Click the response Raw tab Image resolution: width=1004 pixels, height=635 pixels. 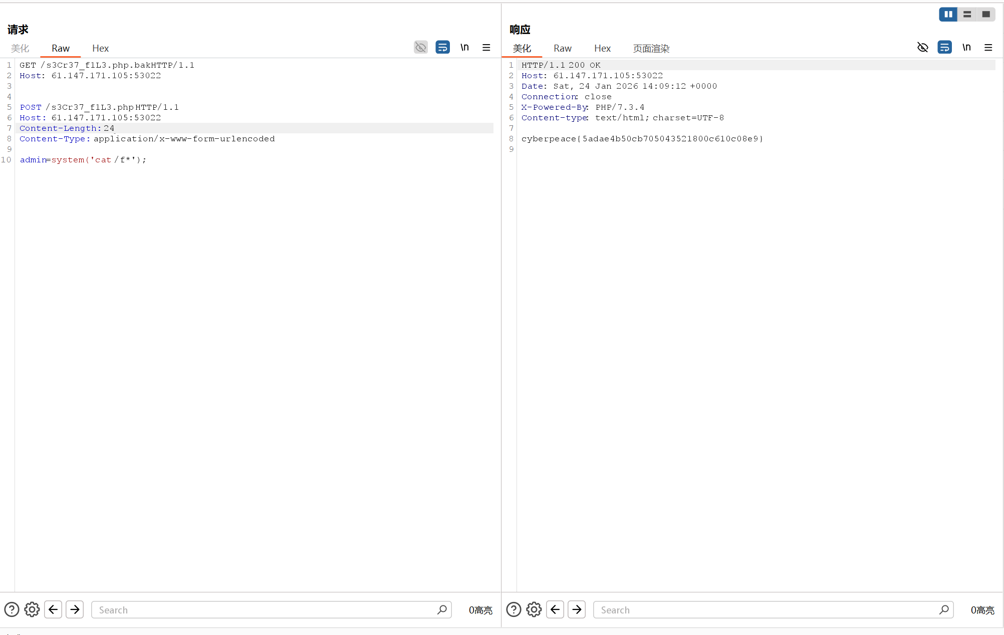point(562,48)
